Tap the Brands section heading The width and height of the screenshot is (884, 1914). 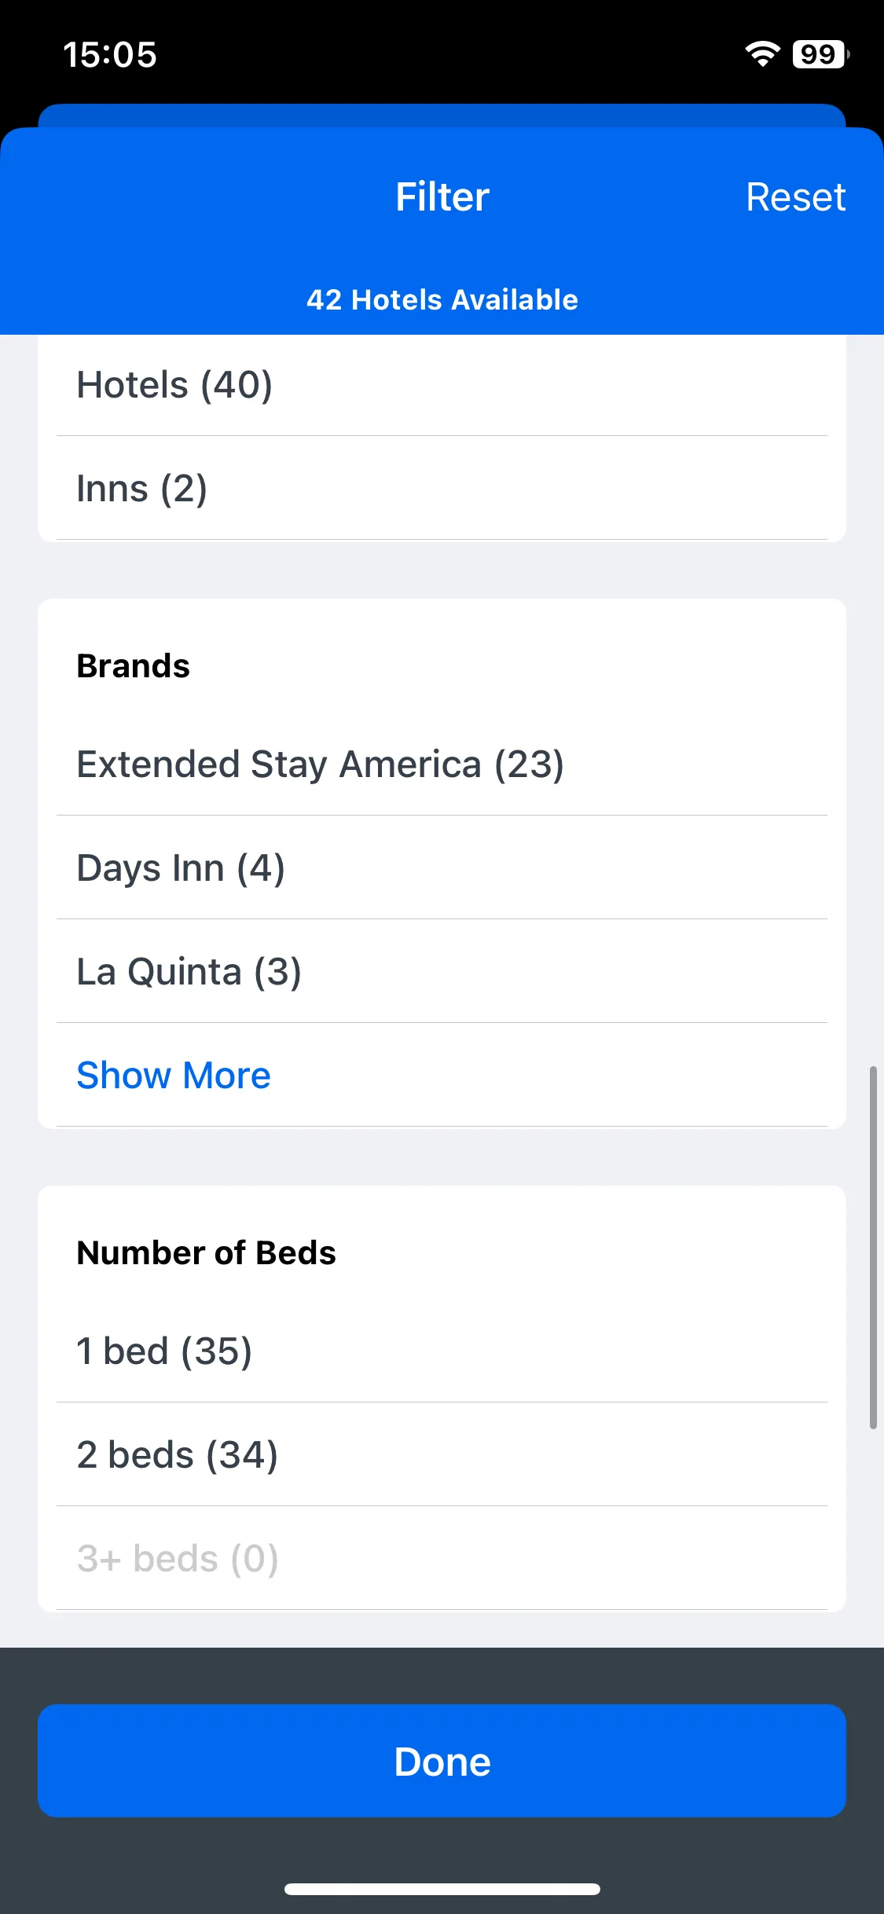(x=134, y=666)
